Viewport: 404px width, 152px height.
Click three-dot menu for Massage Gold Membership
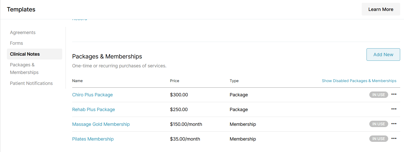(x=394, y=124)
